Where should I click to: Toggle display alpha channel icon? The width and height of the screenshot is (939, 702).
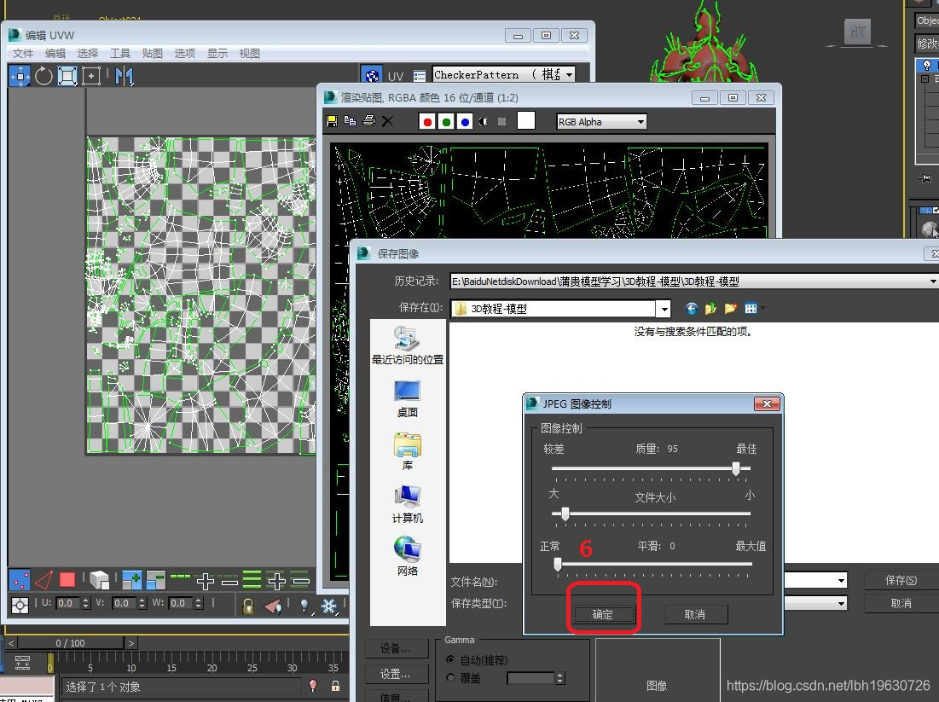484,122
